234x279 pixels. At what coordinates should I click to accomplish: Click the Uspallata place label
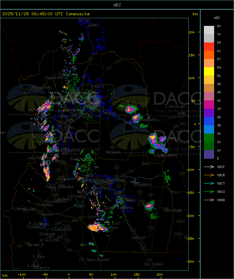coord(54,78)
